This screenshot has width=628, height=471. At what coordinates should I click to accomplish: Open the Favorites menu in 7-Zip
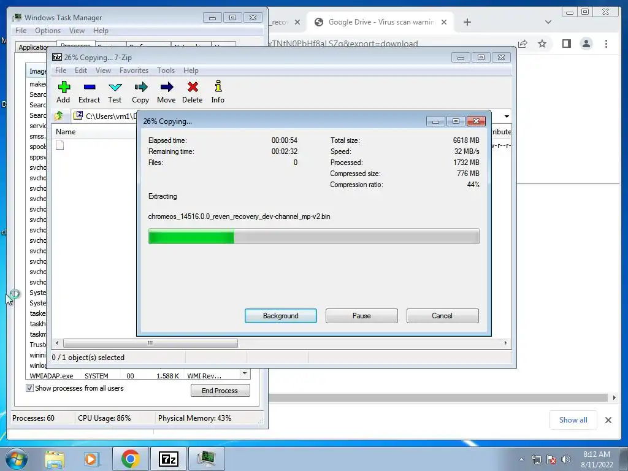[x=134, y=71]
